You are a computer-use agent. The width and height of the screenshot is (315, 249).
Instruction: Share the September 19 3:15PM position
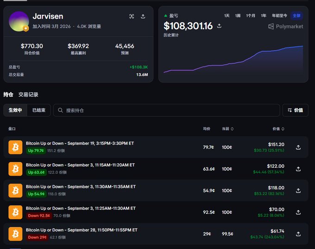298,147
